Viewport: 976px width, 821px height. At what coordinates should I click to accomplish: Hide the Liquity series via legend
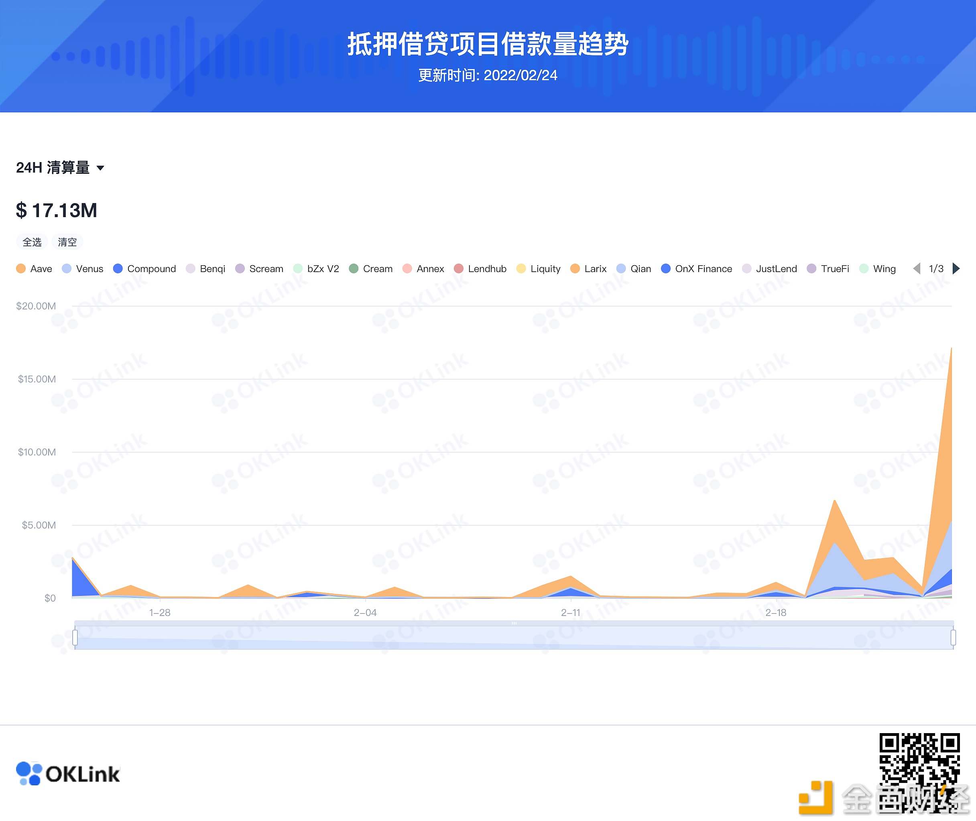[539, 268]
